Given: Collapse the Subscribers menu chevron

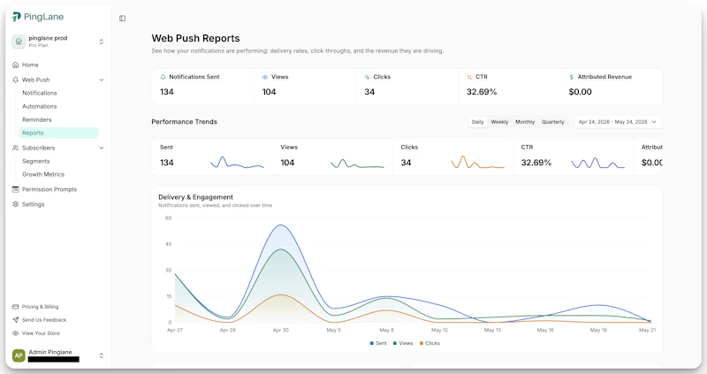Looking at the screenshot, I should [102, 148].
